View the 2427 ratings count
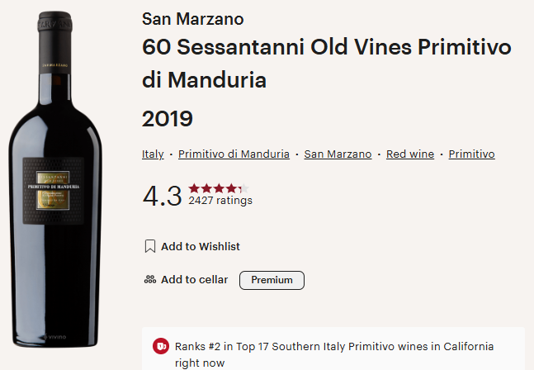Viewport: 534px width, 370px height. [x=220, y=201]
